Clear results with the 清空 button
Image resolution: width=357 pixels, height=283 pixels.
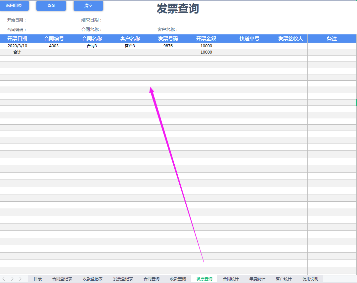88,6
